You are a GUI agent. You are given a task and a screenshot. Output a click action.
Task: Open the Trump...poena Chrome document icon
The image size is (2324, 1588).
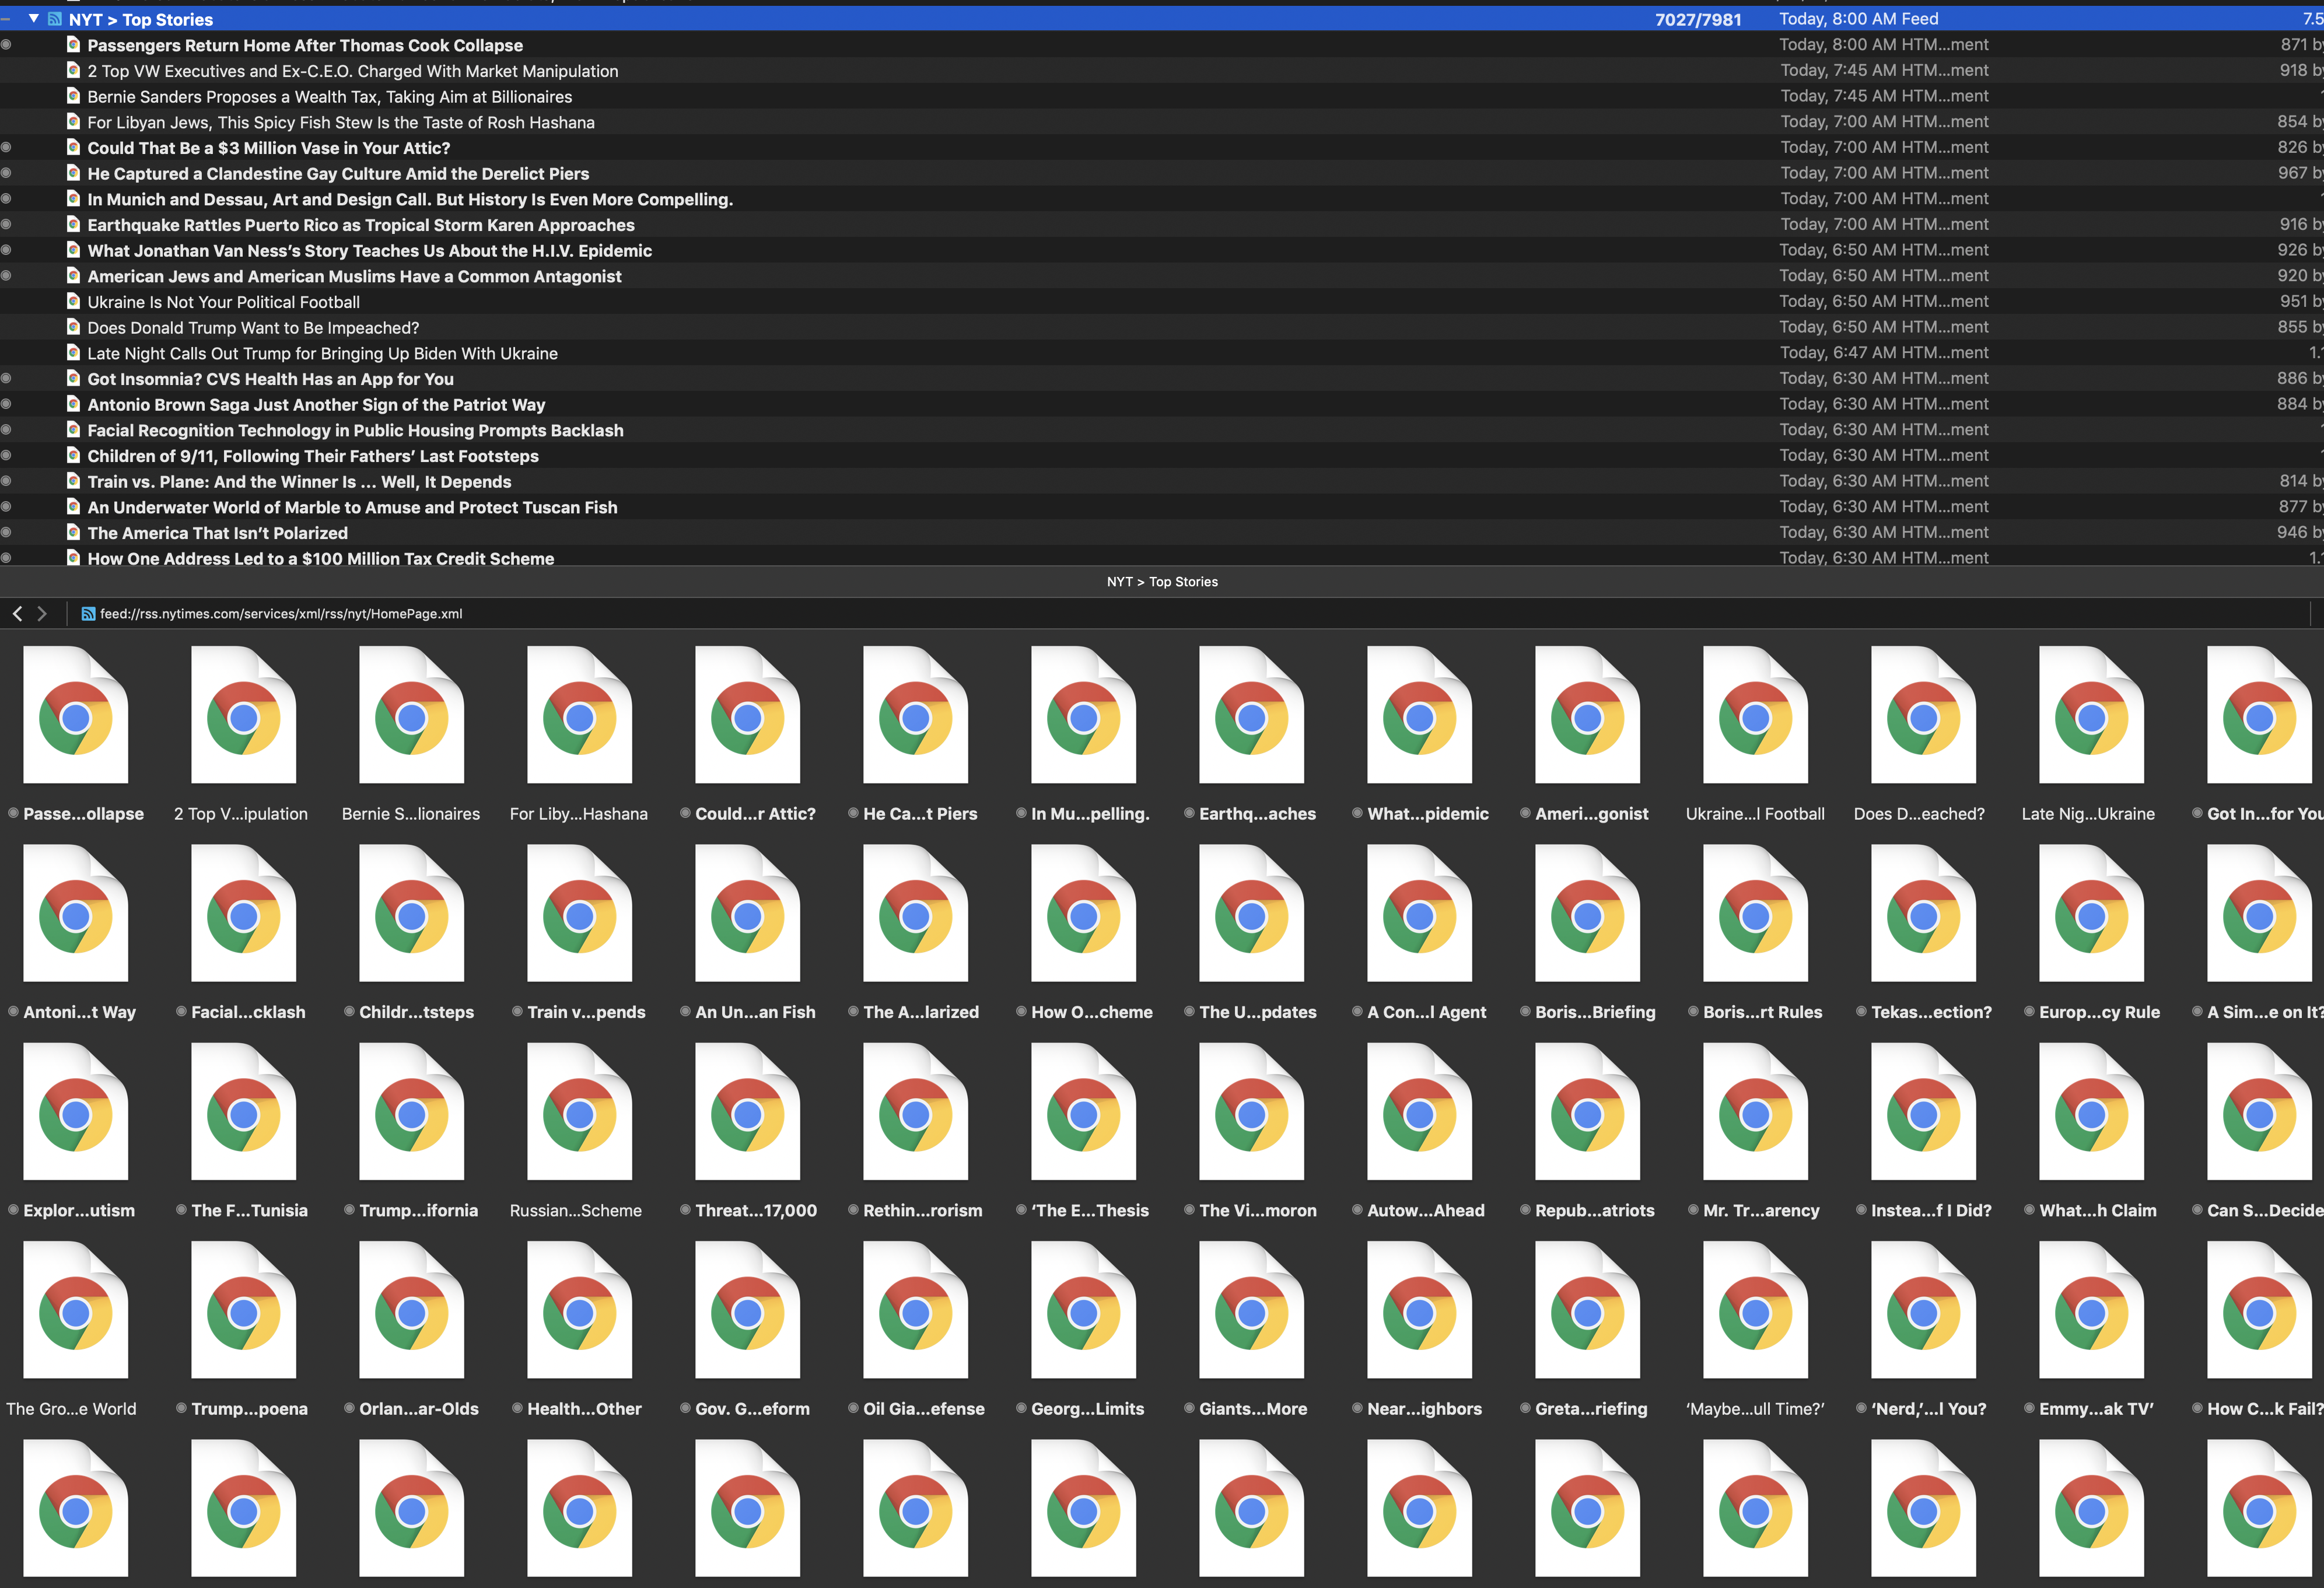244,1309
